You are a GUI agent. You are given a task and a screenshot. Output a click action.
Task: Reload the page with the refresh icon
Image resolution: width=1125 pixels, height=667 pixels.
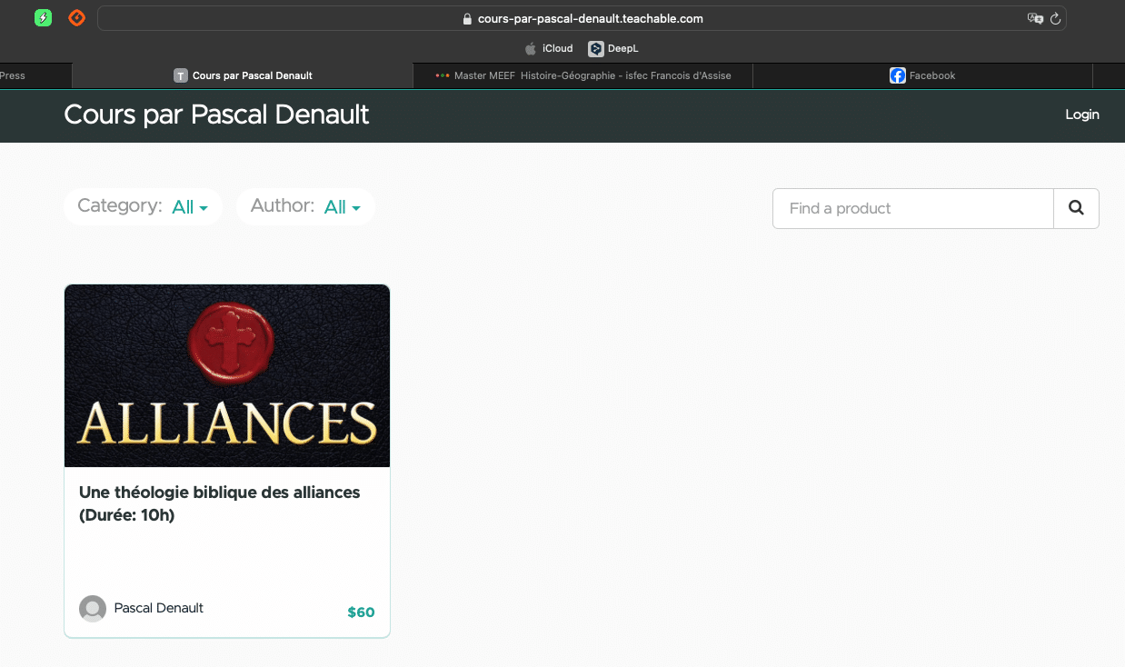tap(1056, 18)
